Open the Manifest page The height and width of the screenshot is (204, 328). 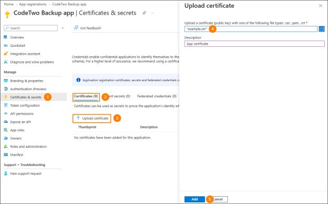tap(17, 155)
